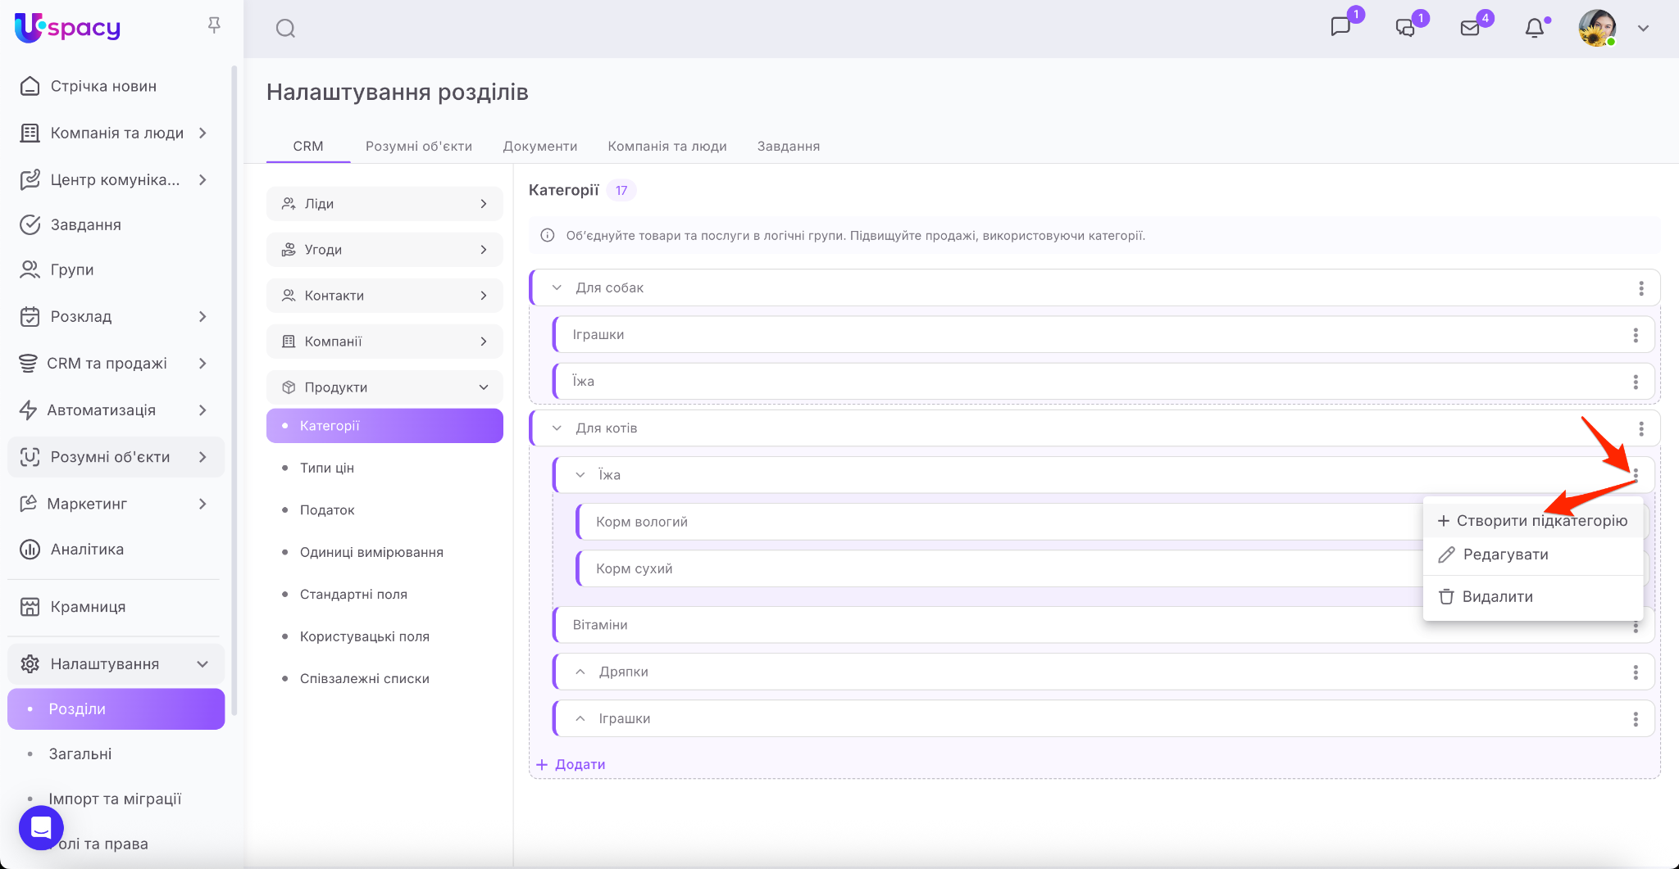Collapse the Продукти section dropdown
The height and width of the screenshot is (869, 1679).
pyautogui.click(x=483, y=387)
